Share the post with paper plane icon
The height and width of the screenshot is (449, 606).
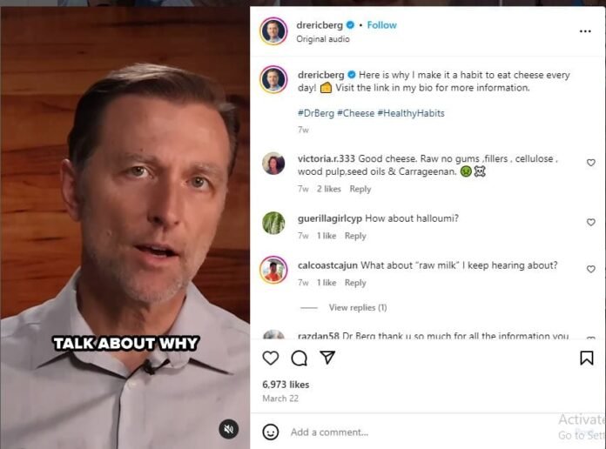(327, 358)
